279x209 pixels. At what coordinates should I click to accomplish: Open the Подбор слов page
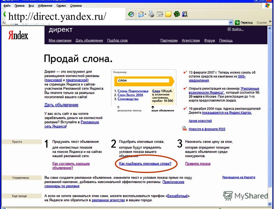click(117, 41)
